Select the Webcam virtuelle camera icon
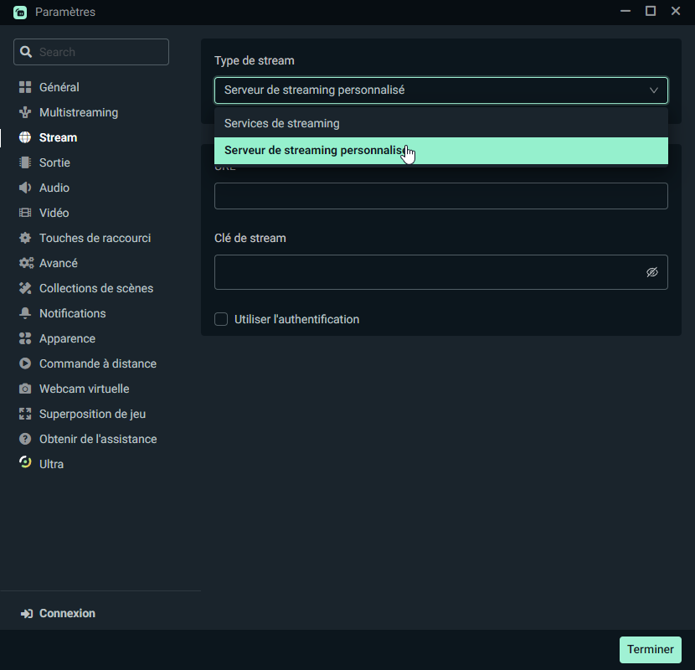Image resolution: width=695 pixels, height=670 pixels. click(24, 389)
